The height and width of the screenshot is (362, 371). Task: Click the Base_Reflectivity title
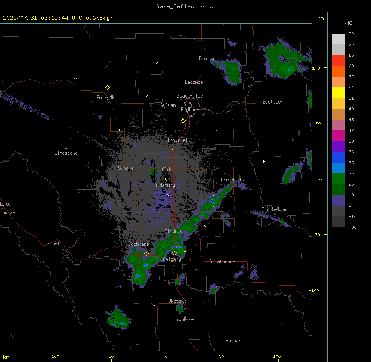pos(185,6)
